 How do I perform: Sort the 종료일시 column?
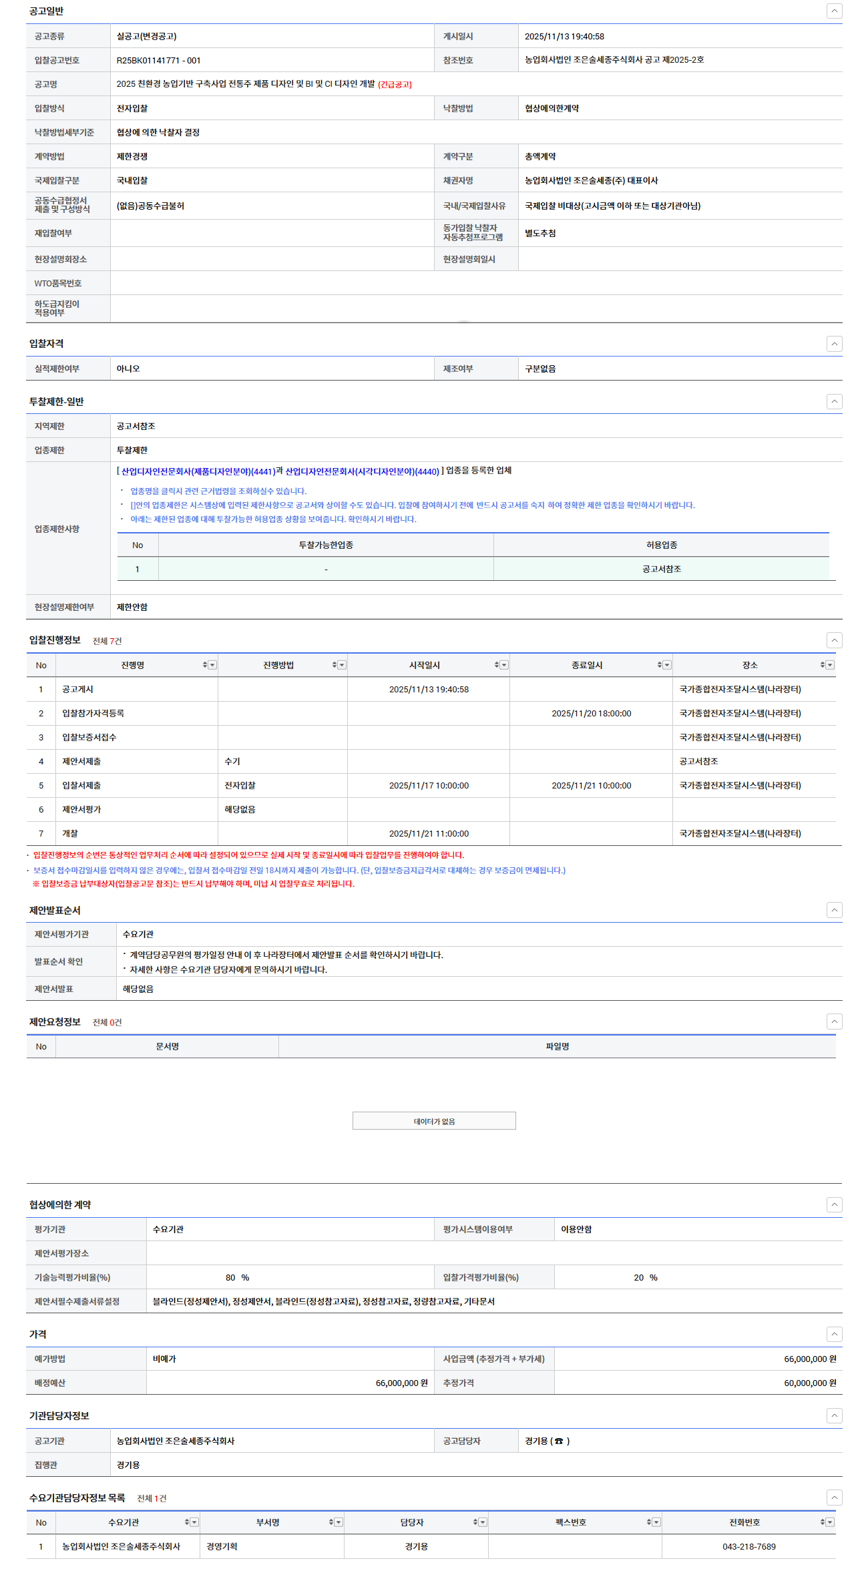[x=660, y=665]
